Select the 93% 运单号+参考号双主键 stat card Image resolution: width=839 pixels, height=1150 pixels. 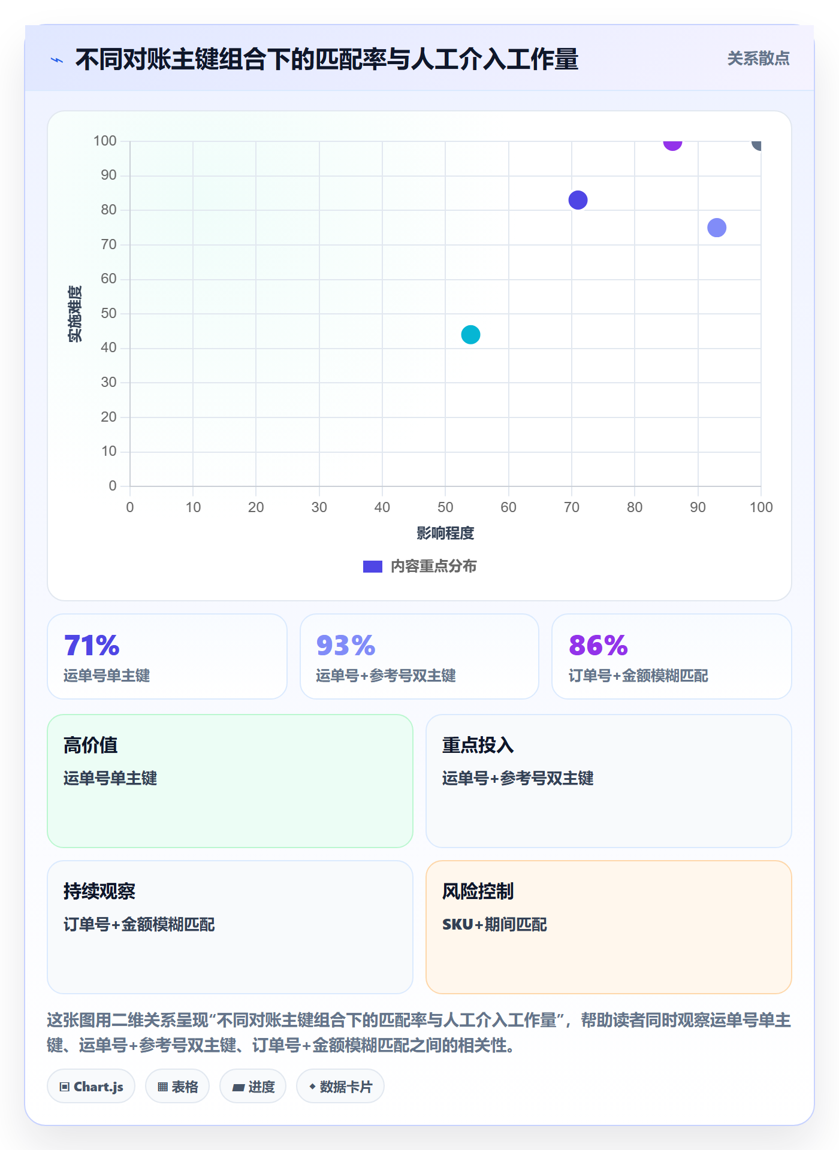(419, 656)
